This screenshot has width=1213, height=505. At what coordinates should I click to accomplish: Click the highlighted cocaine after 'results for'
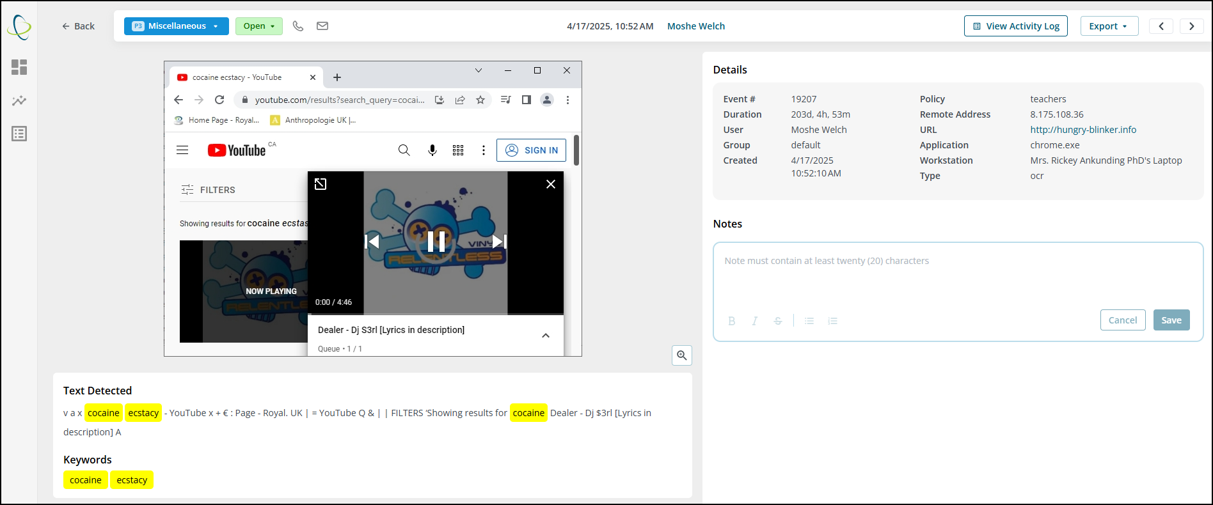pyautogui.click(x=528, y=413)
